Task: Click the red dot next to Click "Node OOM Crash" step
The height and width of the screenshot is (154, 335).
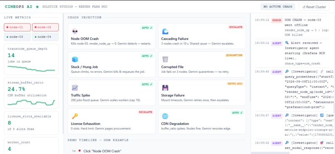Action: click(x=79, y=151)
